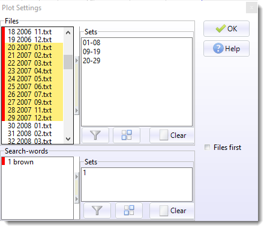Select the 09-19 file set

point(92,52)
